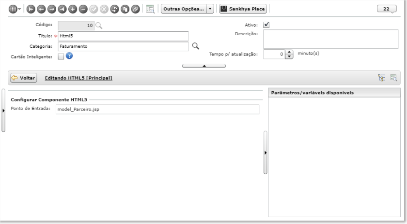The height and width of the screenshot is (224, 407).
Task: Duplicate the record with copy icon
Action: 125,9
